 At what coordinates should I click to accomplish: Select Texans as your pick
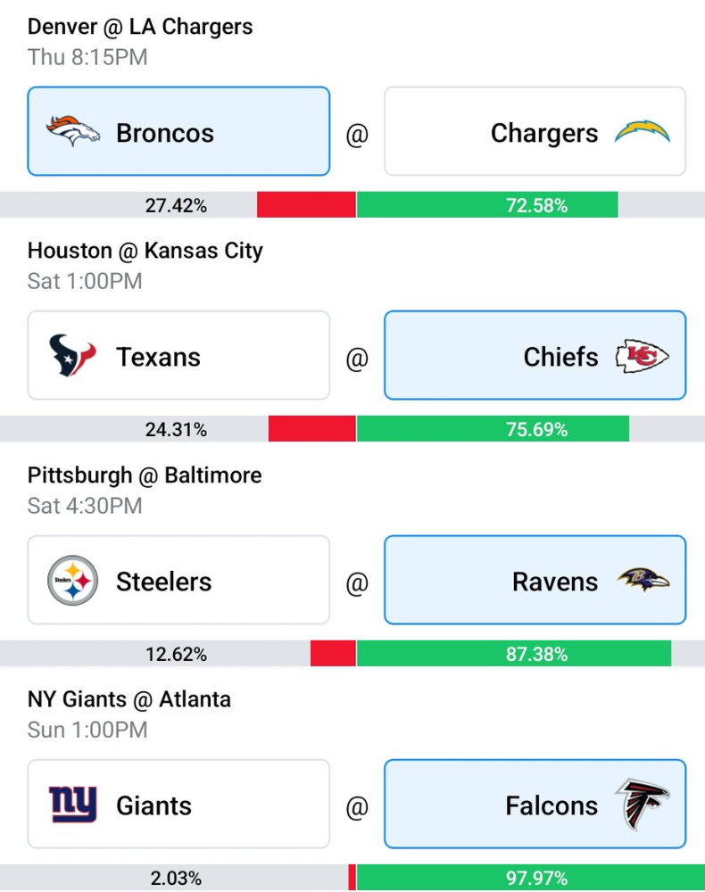point(178,356)
